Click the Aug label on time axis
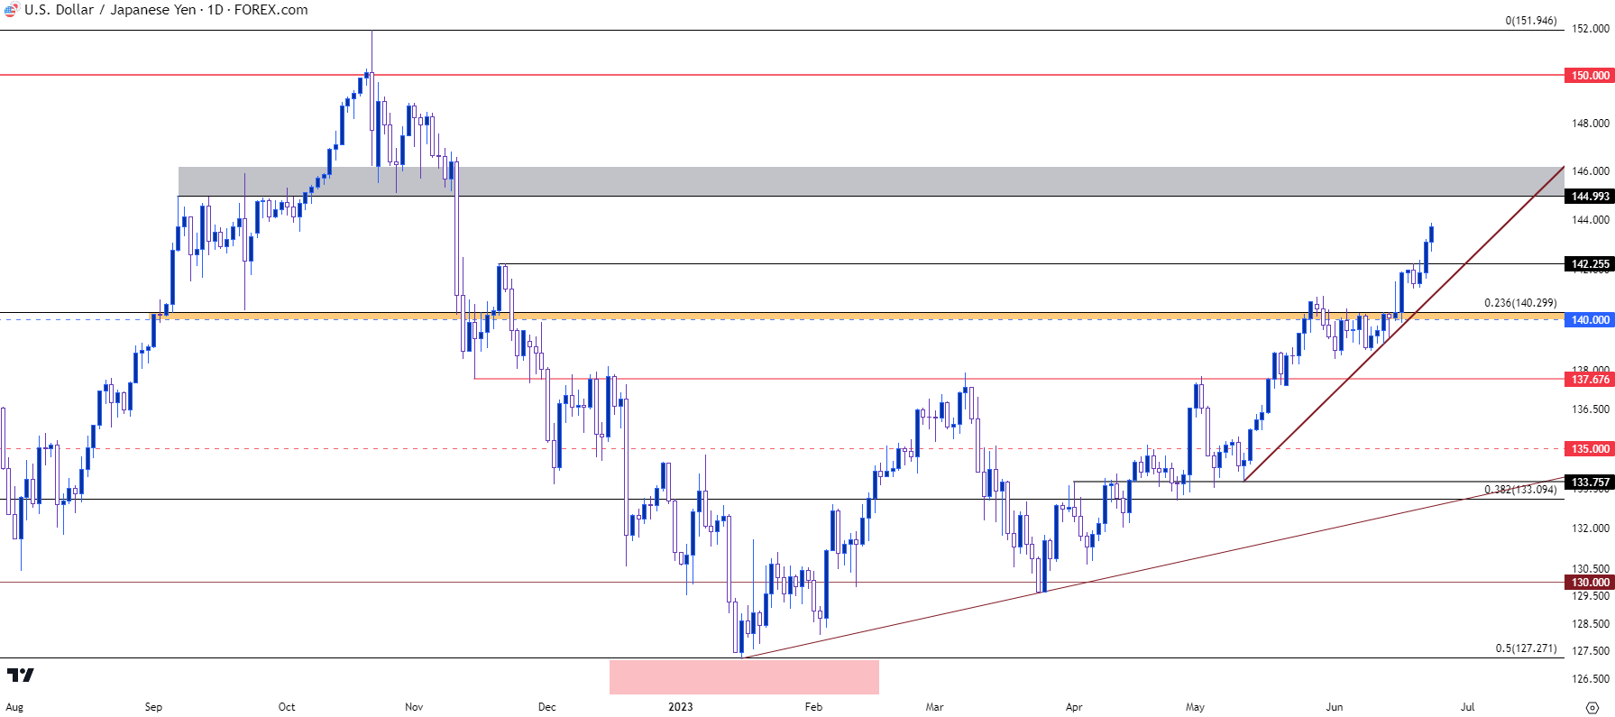Viewport: 1615px width, 717px height. point(14,707)
